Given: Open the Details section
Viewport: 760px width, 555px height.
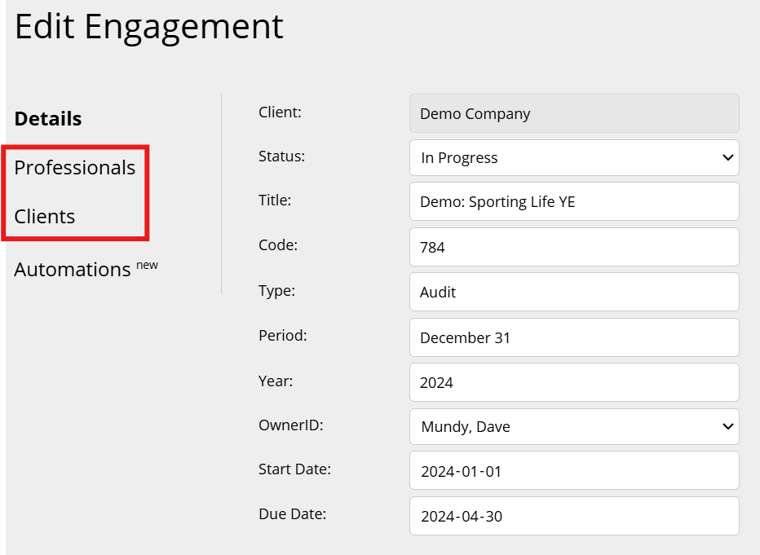Looking at the screenshot, I should coord(48,119).
